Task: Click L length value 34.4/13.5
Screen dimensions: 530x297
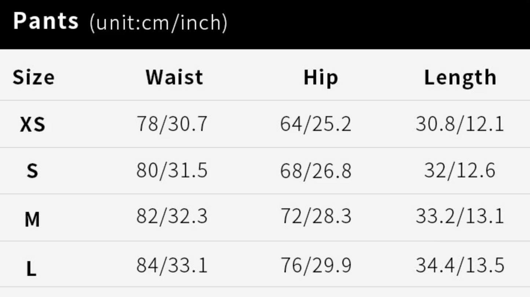Action: (460, 265)
